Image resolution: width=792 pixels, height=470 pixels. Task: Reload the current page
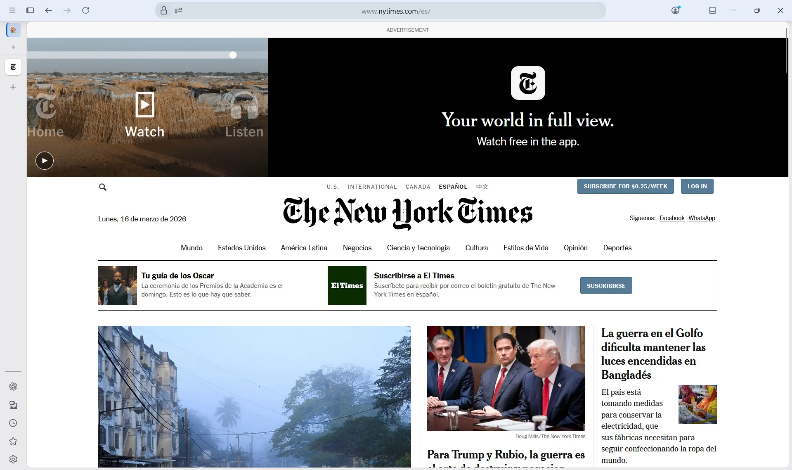[85, 10]
